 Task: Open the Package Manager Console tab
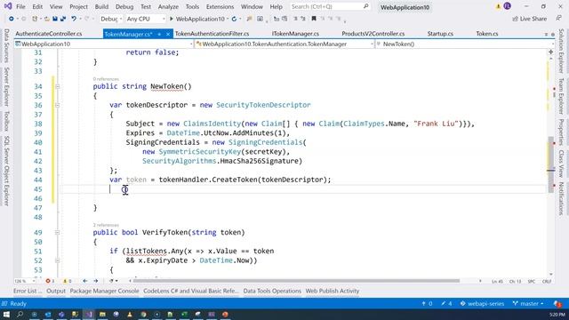click(105, 291)
